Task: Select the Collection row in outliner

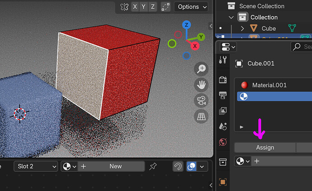Action: (x=264, y=17)
